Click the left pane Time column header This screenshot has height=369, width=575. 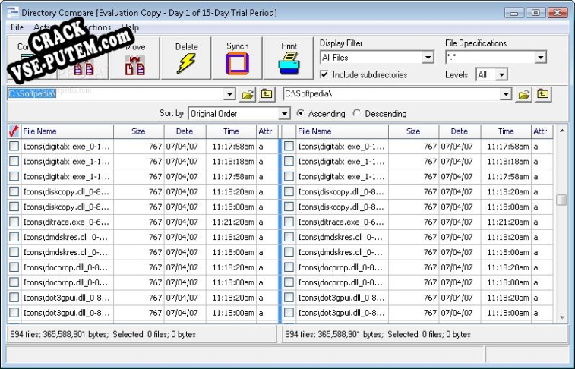pos(232,131)
